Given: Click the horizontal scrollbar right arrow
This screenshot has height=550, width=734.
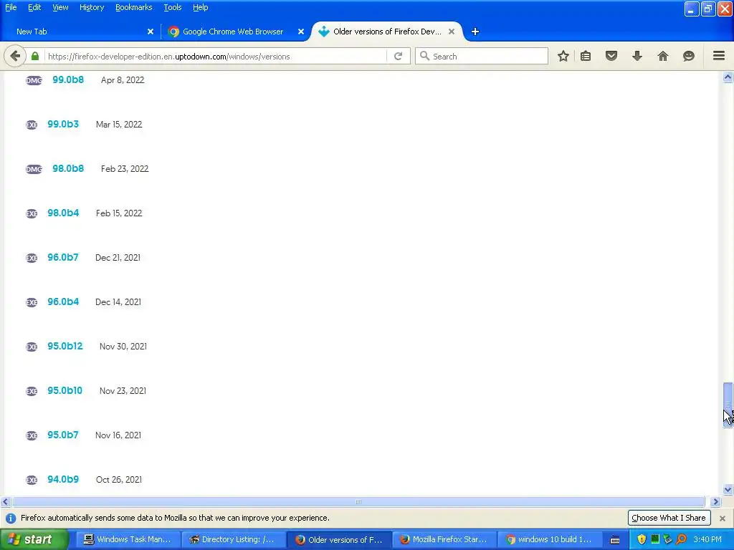Looking at the screenshot, I should (x=715, y=502).
